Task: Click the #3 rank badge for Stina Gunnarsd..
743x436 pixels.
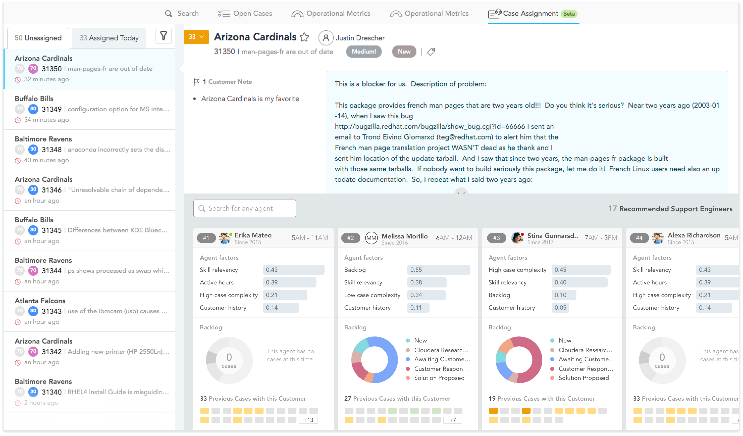Action: pyautogui.click(x=496, y=238)
